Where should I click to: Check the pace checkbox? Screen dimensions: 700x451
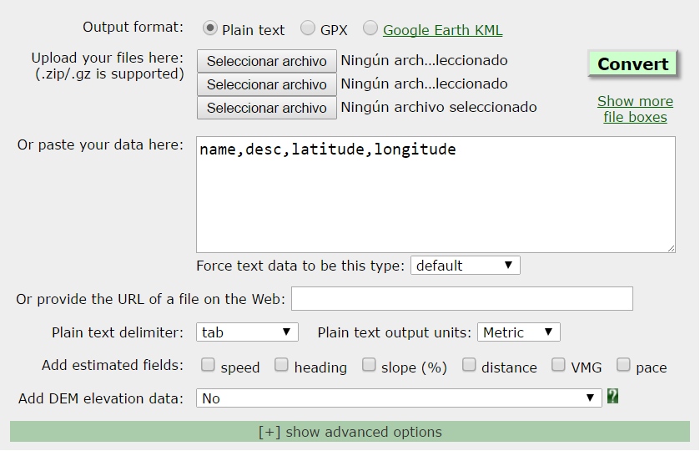coord(623,365)
